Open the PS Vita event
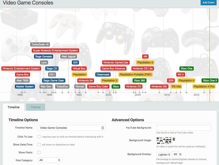Image resolution: width=219 pixels, height=165 pixels. coord(176,86)
